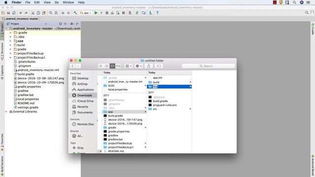Open Finder action gear dropdown
Image resolution: width=315 pixels, height=177 pixels.
click(x=139, y=66)
